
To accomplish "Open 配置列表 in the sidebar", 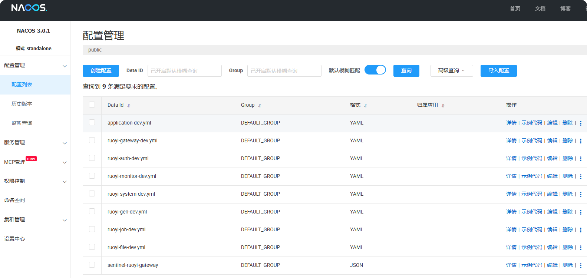I will 35,85.
